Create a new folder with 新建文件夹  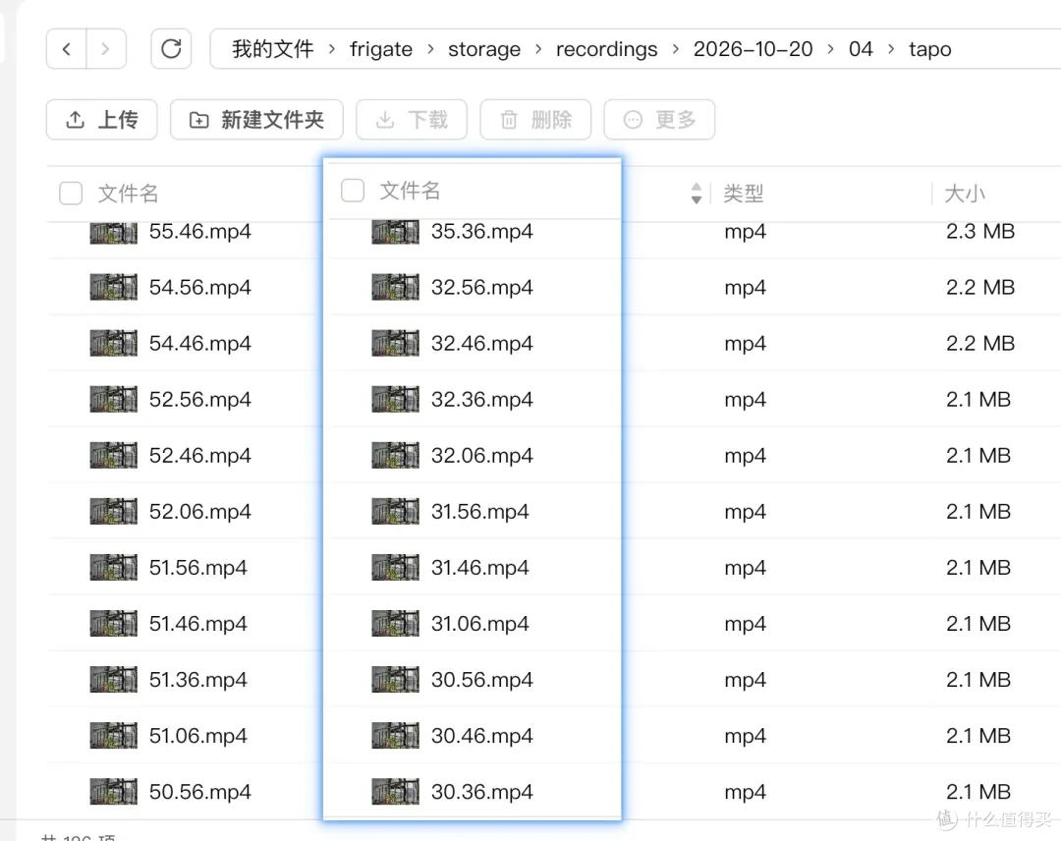[x=256, y=120]
